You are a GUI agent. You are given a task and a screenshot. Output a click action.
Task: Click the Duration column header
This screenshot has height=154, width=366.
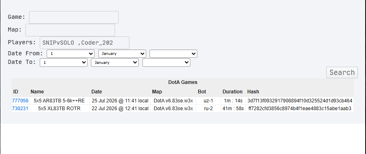pyautogui.click(x=233, y=92)
